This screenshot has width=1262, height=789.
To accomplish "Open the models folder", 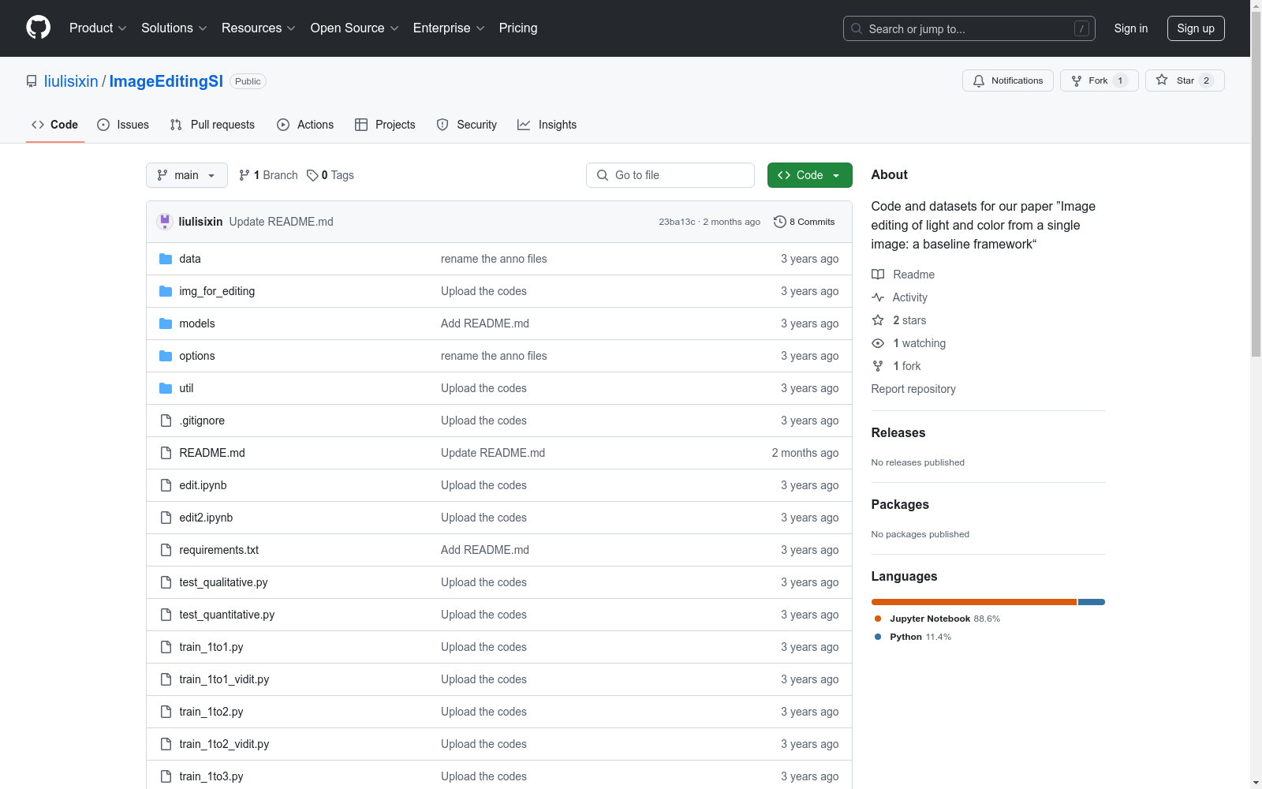I will [197, 323].
